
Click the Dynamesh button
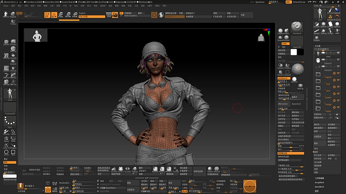point(297,104)
